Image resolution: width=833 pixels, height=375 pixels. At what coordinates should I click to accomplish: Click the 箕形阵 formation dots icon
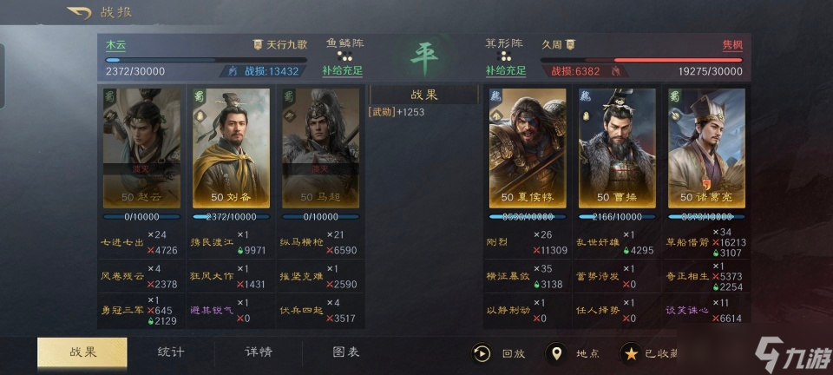[x=505, y=56]
